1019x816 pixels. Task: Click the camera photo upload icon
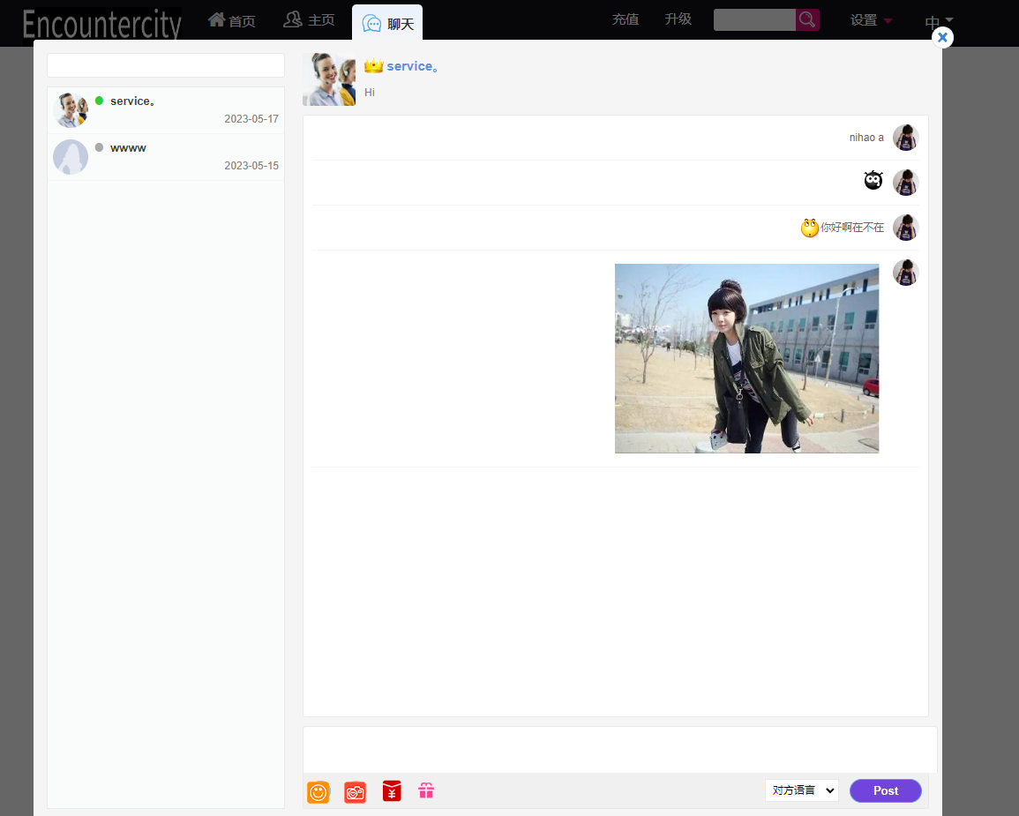pos(355,792)
